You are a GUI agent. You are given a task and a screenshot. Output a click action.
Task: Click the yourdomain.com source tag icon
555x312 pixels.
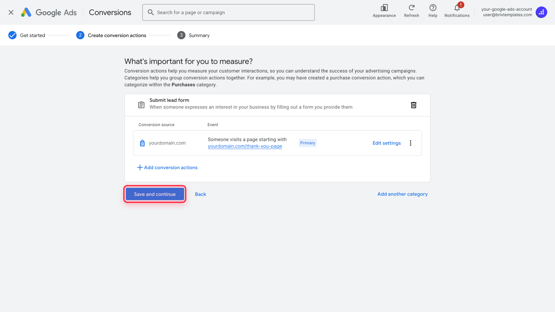[x=142, y=143]
